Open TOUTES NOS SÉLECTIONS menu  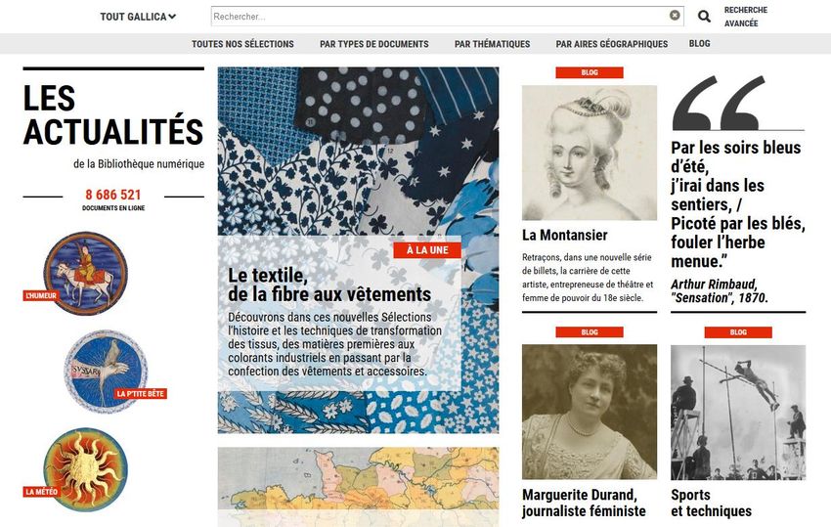(x=242, y=44)
